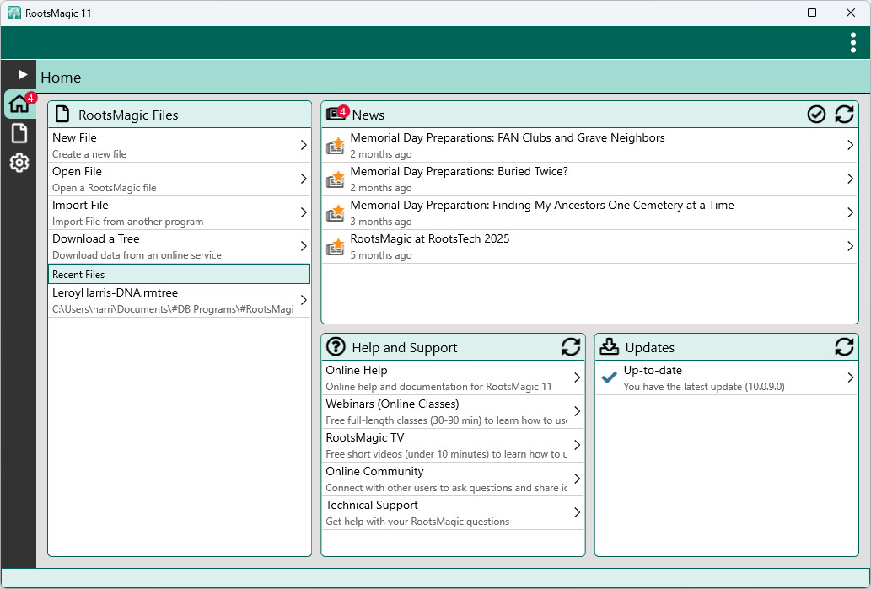This screenshot has height=589, width=871.
Task: Click chevron for LeroyHarris-DNA.rmtree
Action: click(x=304, y=300)
